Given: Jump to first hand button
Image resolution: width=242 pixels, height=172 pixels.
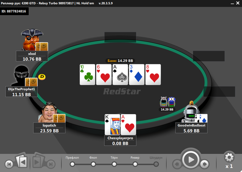Looking at the screenshot, I should tap(9, 164).
